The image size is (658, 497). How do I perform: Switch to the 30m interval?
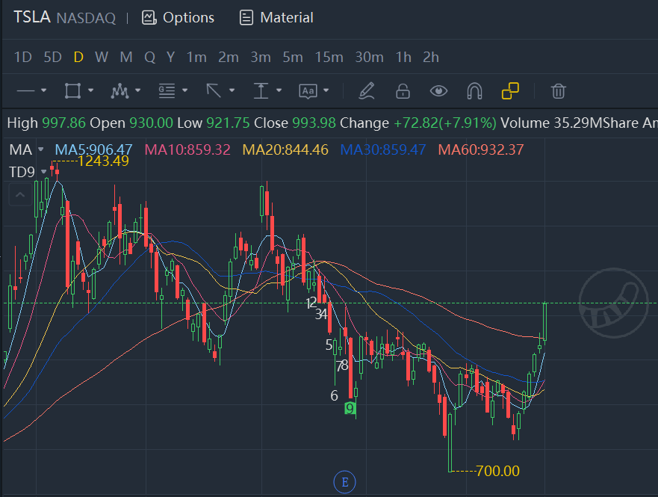[x=369, y=57]
